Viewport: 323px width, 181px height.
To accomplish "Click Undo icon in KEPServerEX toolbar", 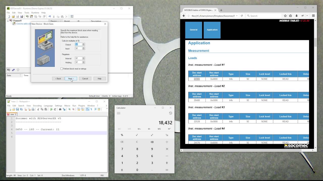I will [x=50, y=17].
